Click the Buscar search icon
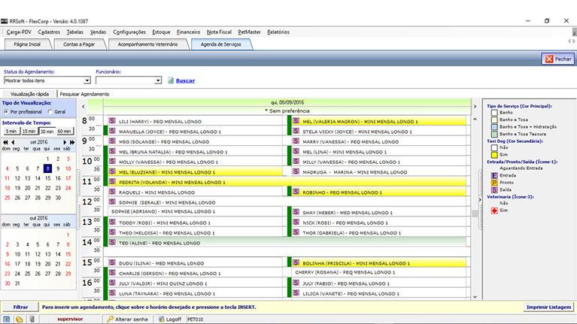This screenshot has height=324, width=577. [x=171, y=80]
